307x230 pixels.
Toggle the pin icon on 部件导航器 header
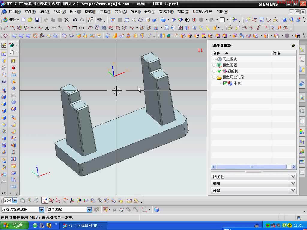pos(293,46)
